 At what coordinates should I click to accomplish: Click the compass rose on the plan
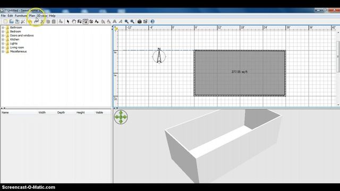159,56
